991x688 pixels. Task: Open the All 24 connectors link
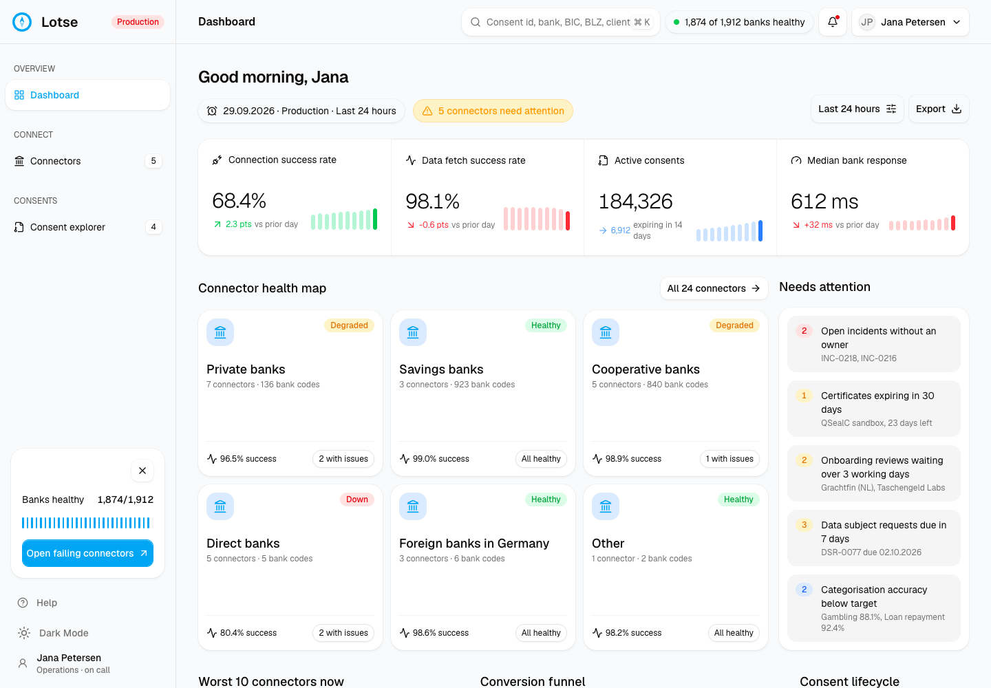[x=714, y=288]
